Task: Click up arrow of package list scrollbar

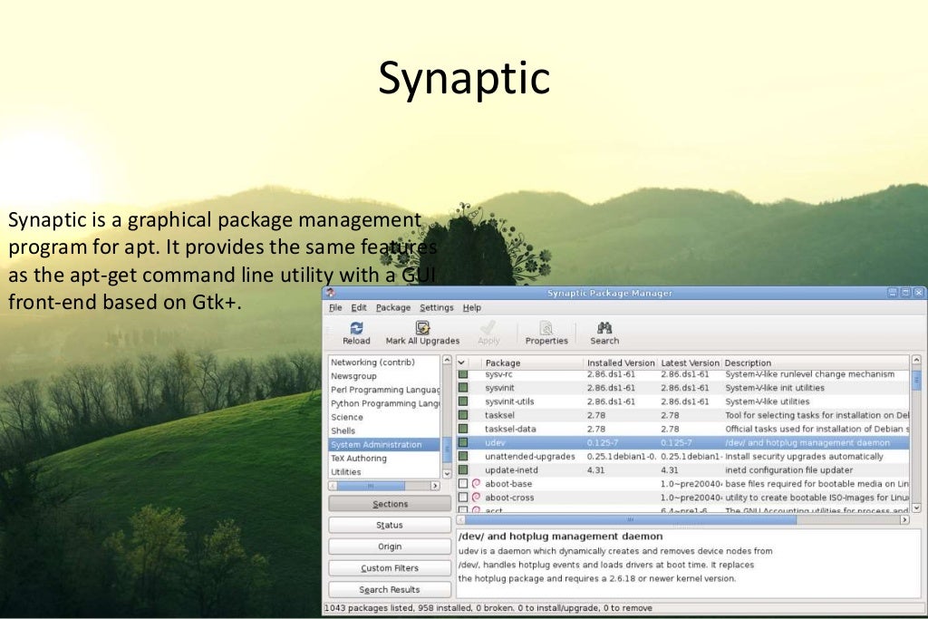Action: click(x=916, y=360)
